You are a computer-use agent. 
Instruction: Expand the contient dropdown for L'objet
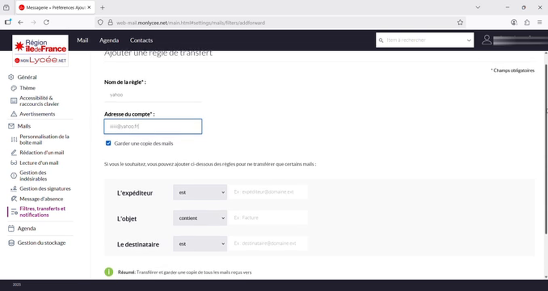(x=200, y=218)
